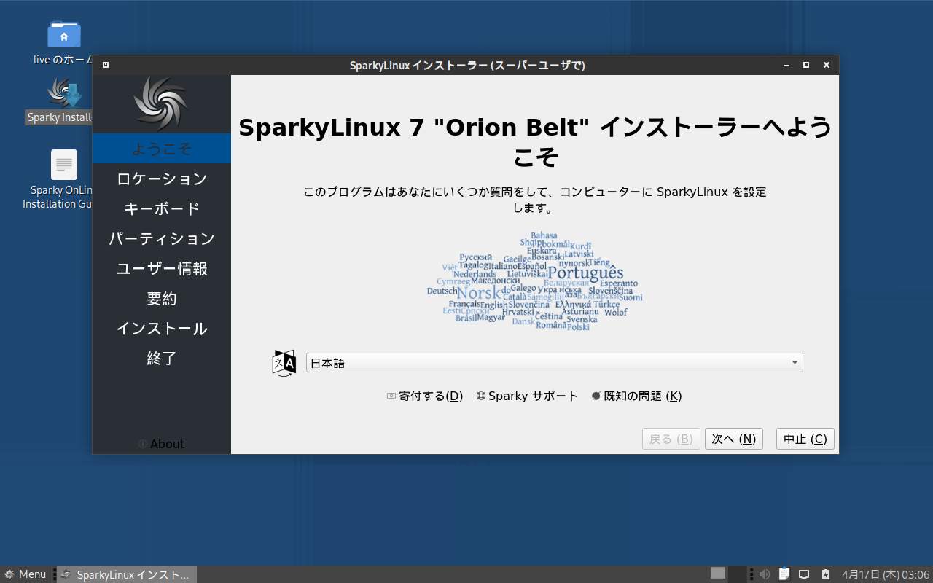
Task: Click the network connection tray icon
Action: (x=805, y=574)
